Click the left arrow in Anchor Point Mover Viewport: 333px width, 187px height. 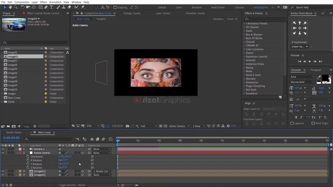(x=294, y=28)
